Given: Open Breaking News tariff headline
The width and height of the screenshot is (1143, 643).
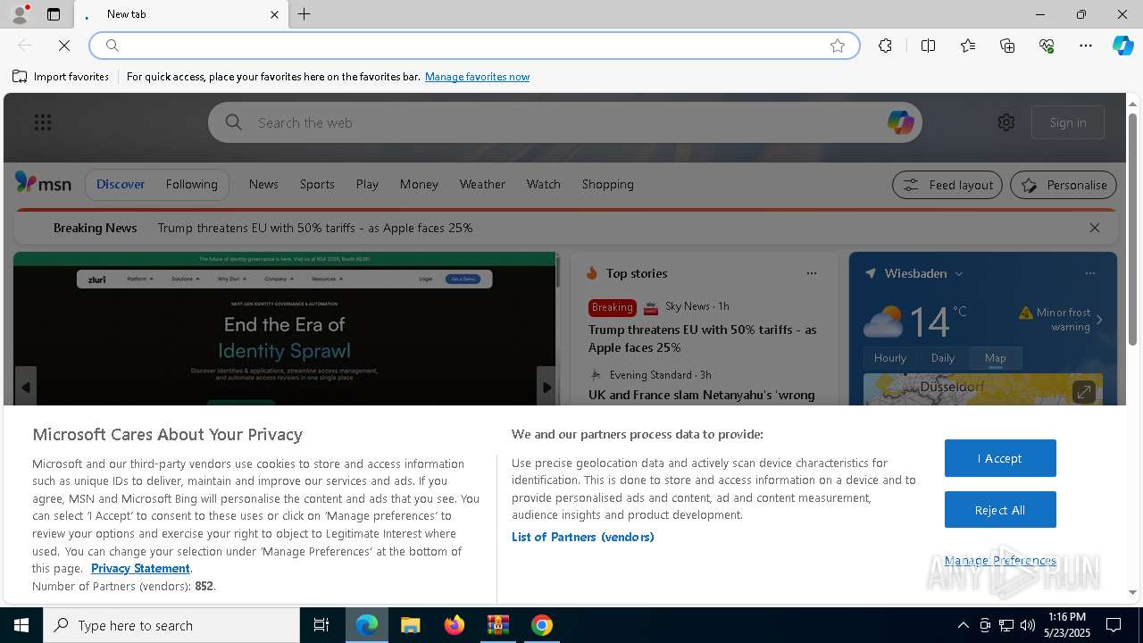Looking at the screenshot, I should pyautogui.click(x=315, y=228).
